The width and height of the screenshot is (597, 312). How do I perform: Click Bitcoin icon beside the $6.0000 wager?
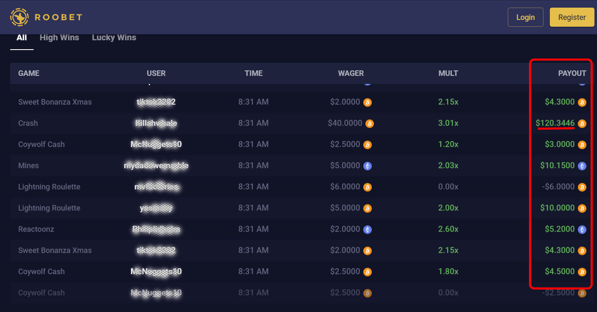368,187
